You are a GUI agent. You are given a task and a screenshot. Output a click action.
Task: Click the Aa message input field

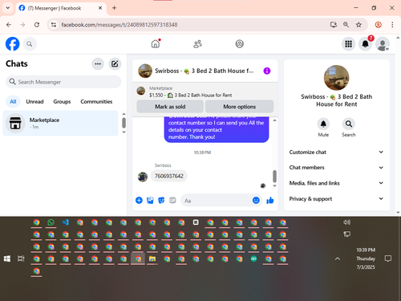[216, 201]
